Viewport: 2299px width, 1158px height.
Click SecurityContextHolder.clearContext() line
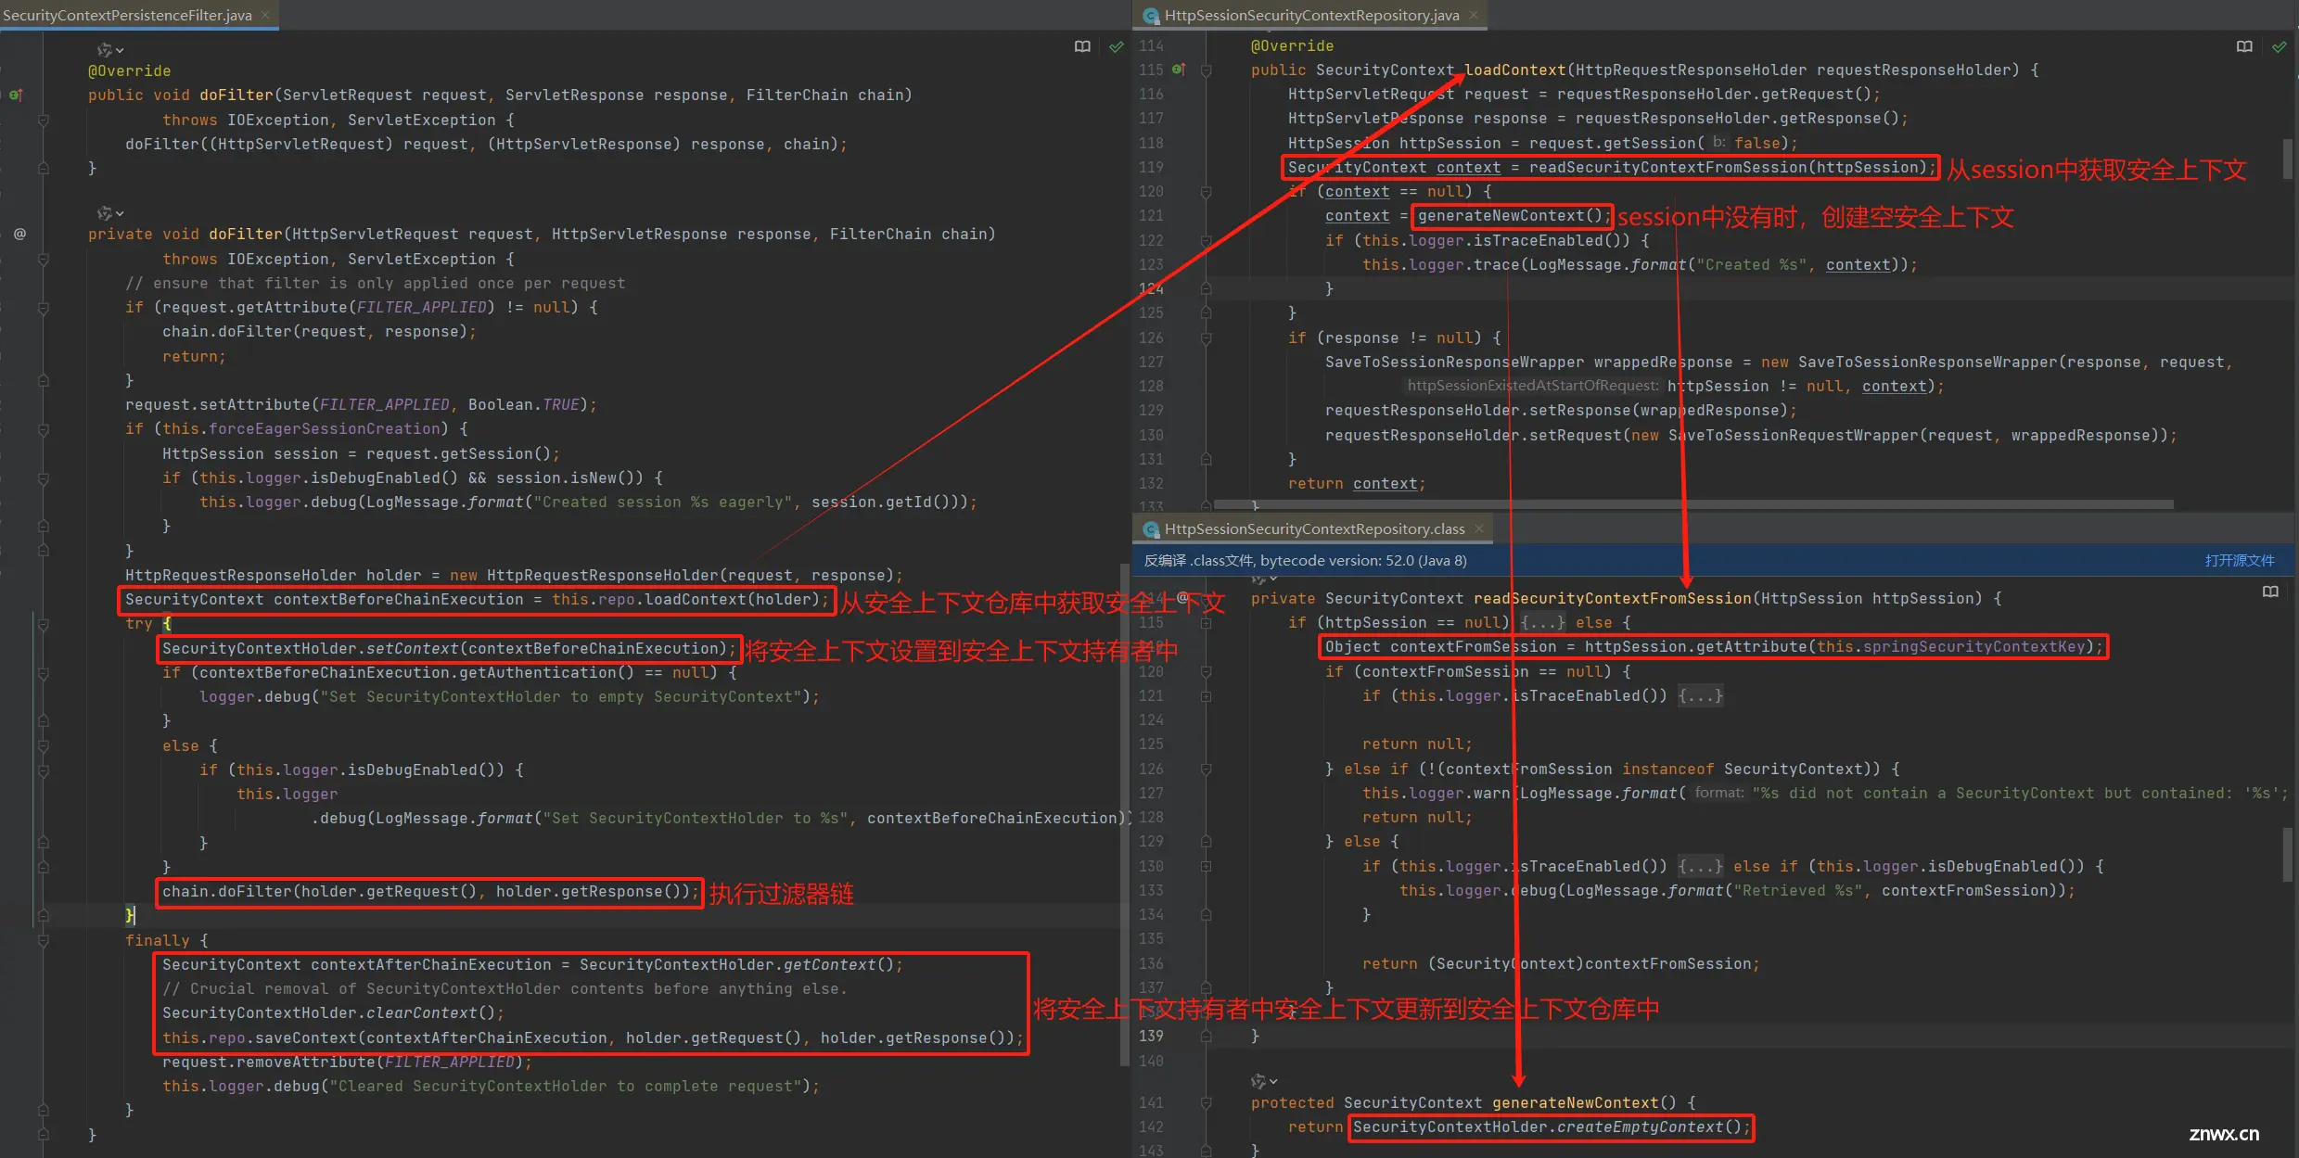tap(333, 1013)
